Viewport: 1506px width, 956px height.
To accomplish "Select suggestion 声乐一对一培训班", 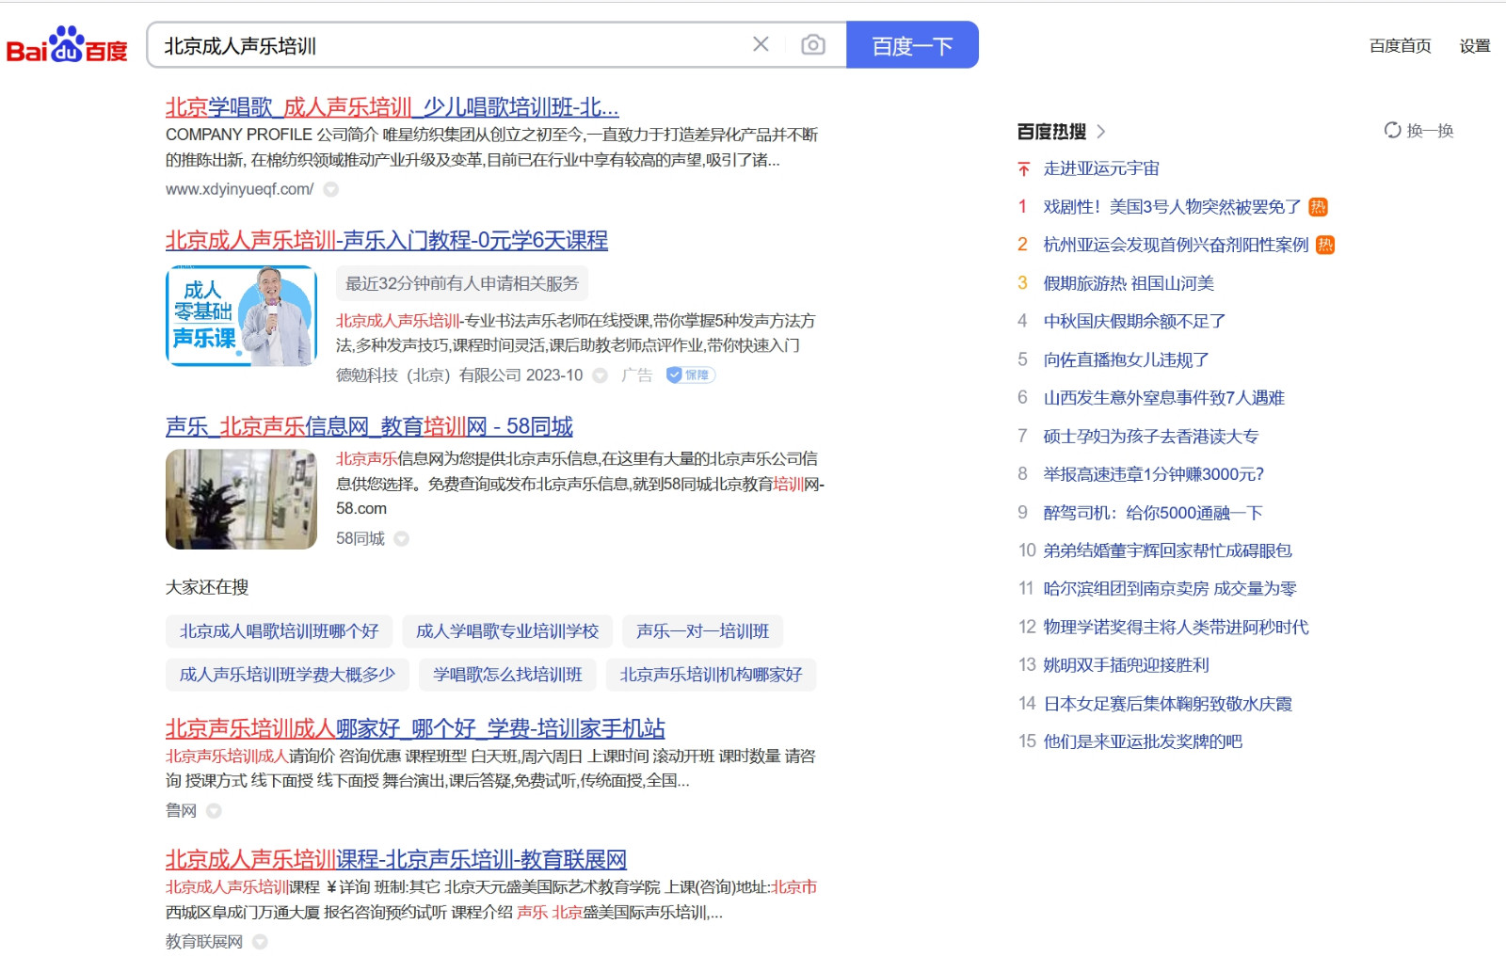I will 703,631.
